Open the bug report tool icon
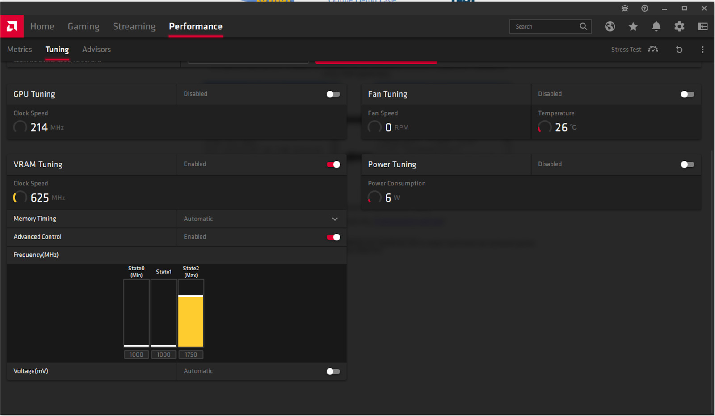This screenshot has width=715, height=416. 625,8
